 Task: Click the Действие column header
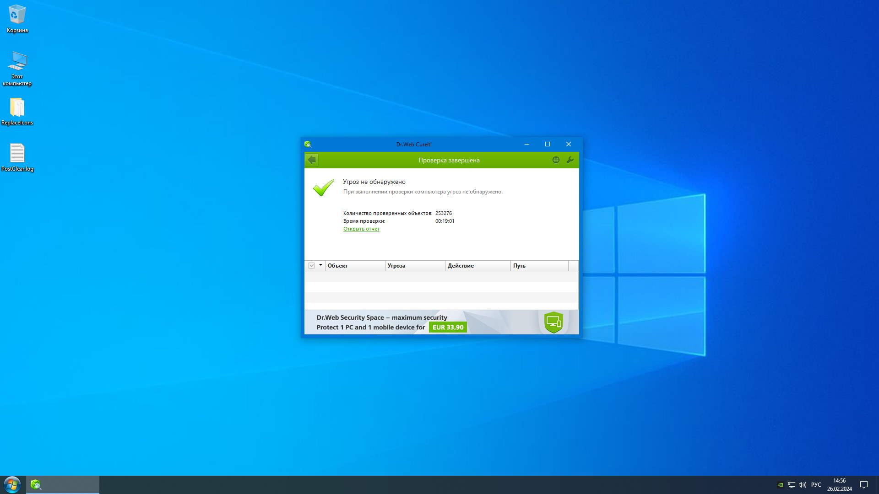tap(477, 265)
